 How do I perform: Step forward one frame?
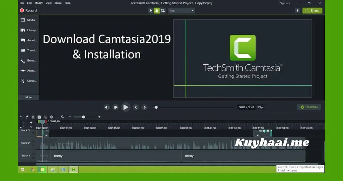(115, 107)
